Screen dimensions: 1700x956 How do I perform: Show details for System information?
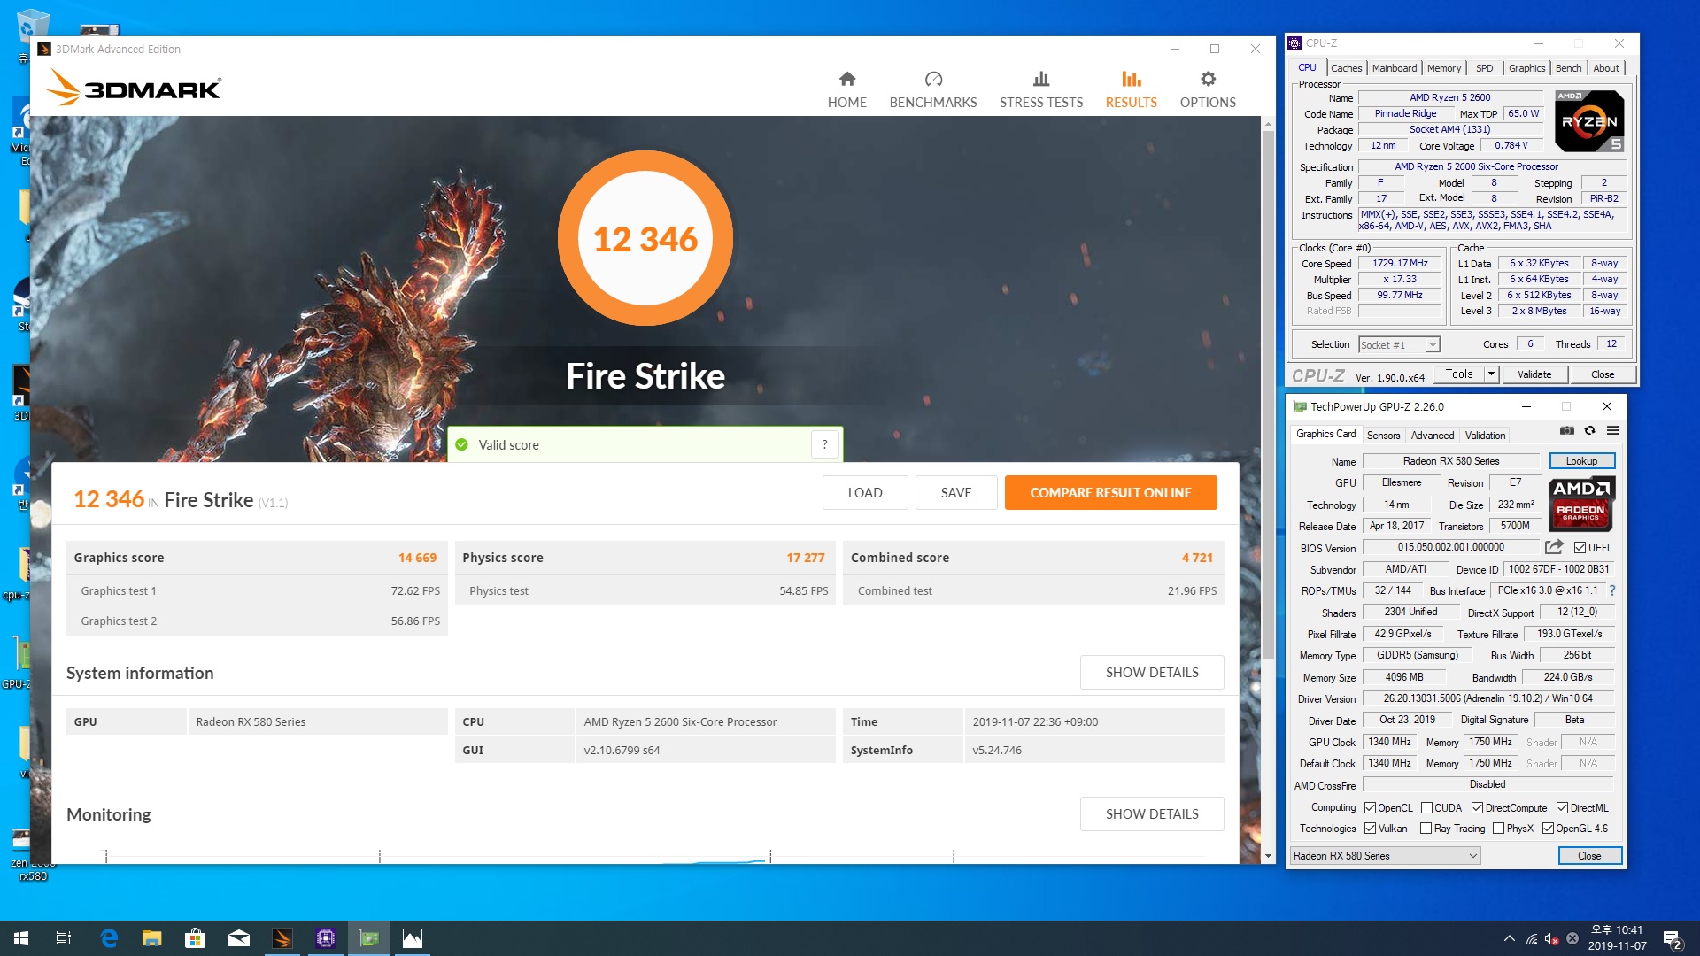[x=1152, y=673]
